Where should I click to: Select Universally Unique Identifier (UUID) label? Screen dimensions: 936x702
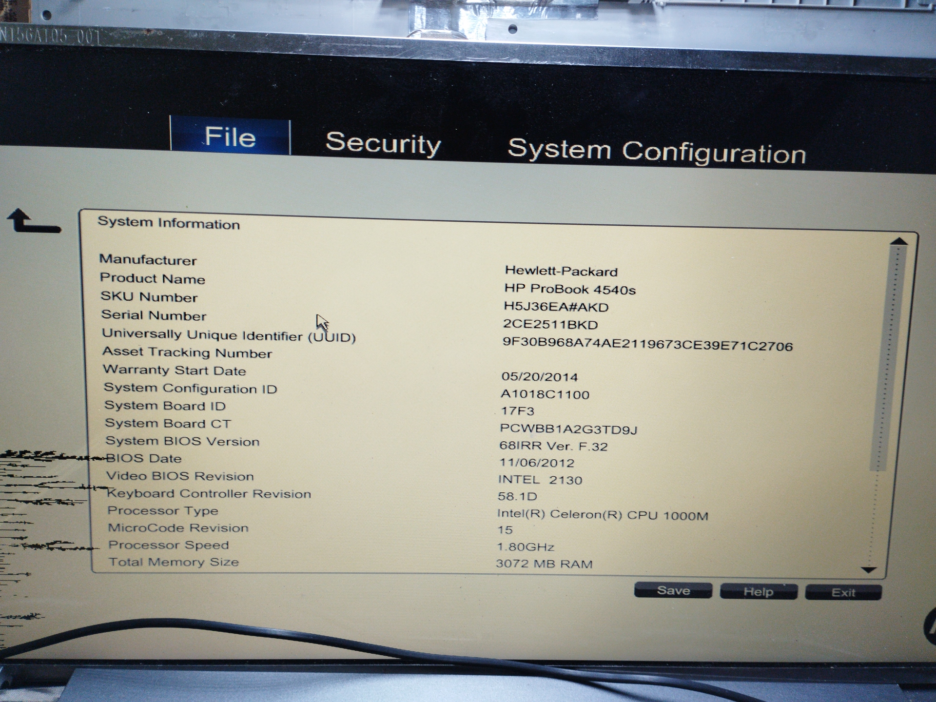pyautogui.click(x=229, y=335)
